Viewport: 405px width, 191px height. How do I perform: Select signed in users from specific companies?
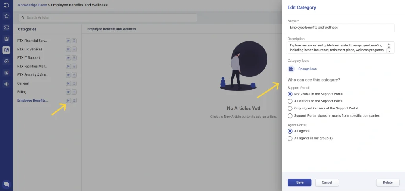(x=290, y=116)
